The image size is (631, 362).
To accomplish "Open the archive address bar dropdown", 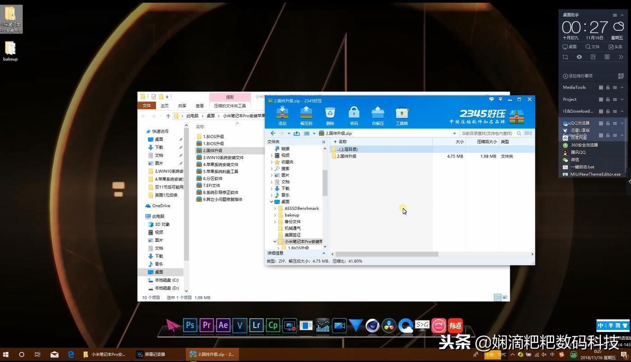I will point(454,133).
